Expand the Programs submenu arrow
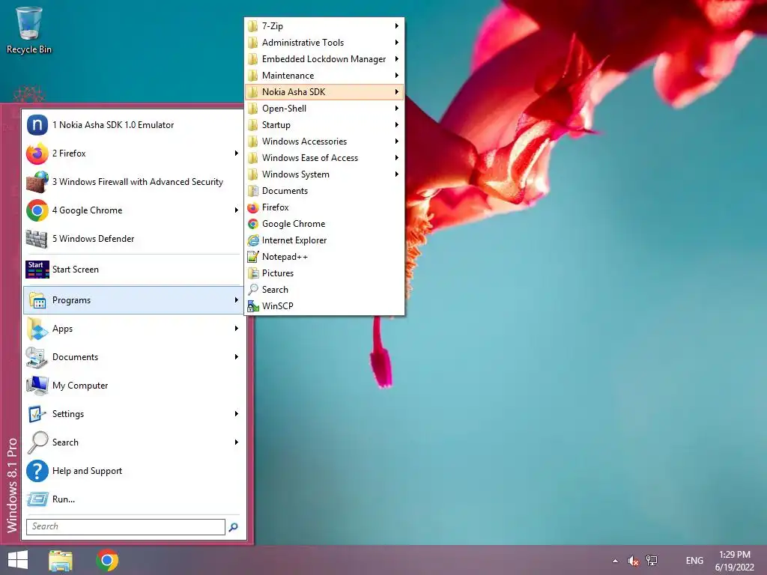 pos(236,300)
